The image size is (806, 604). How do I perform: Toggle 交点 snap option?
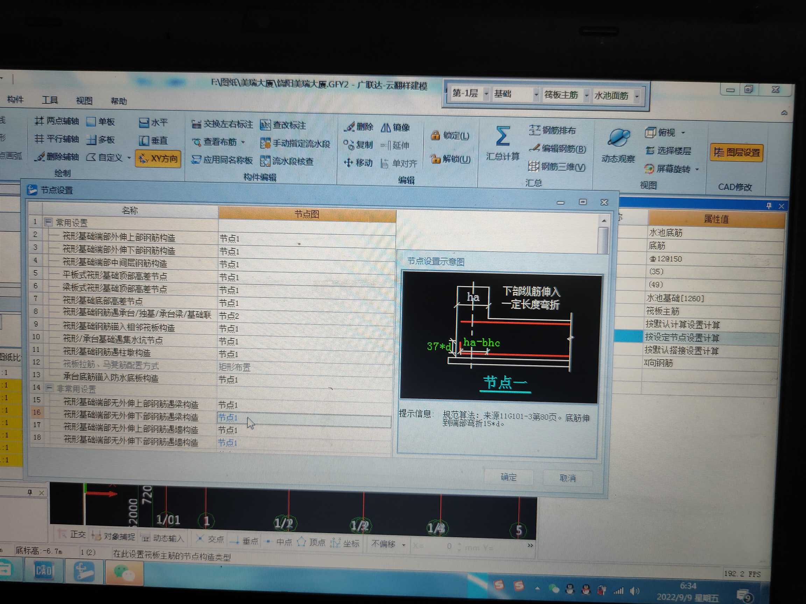(x=210, y=539)
